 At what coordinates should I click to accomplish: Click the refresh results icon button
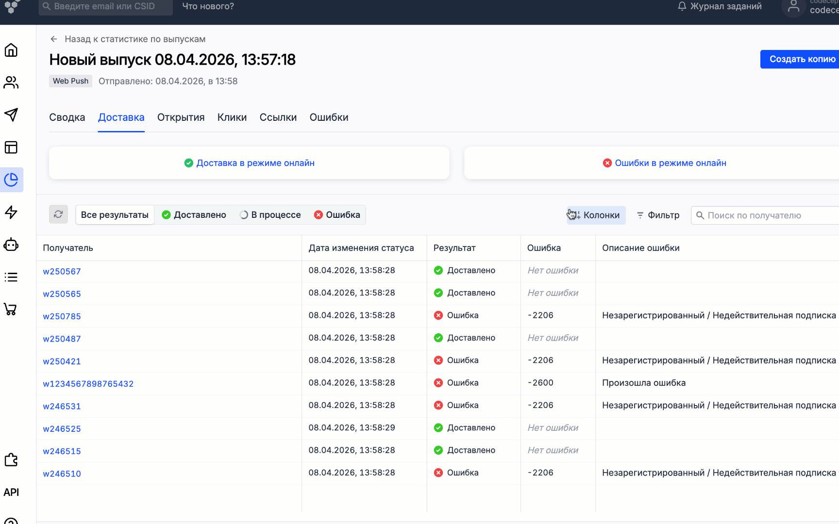[x=58, y=214]
